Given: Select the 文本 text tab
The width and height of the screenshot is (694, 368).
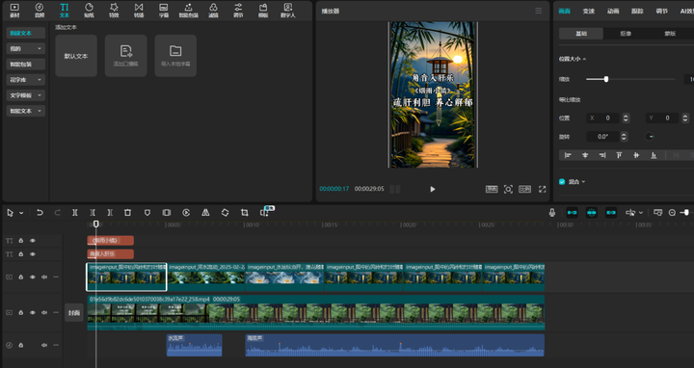Looking at the screenshot, I should tap(65, 11).
